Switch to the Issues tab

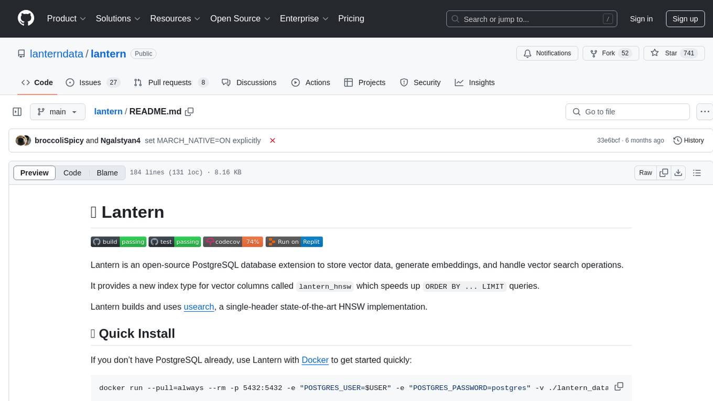[93, 82]
